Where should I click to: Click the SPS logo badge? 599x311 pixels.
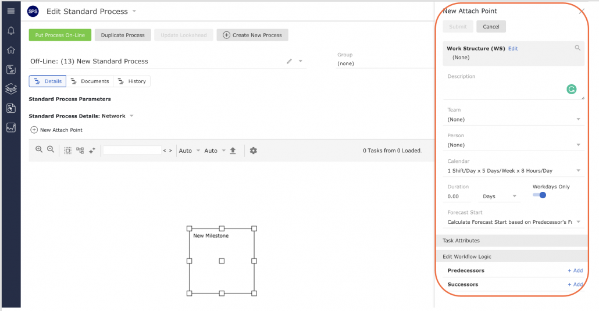(33, 12)
